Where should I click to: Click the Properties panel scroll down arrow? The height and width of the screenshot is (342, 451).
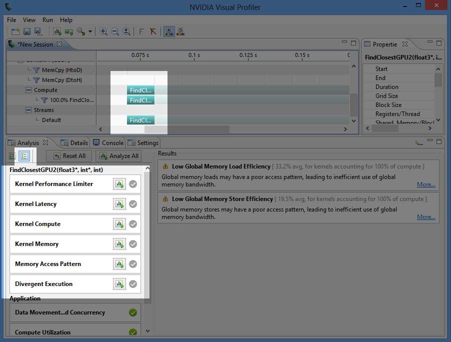438,120
